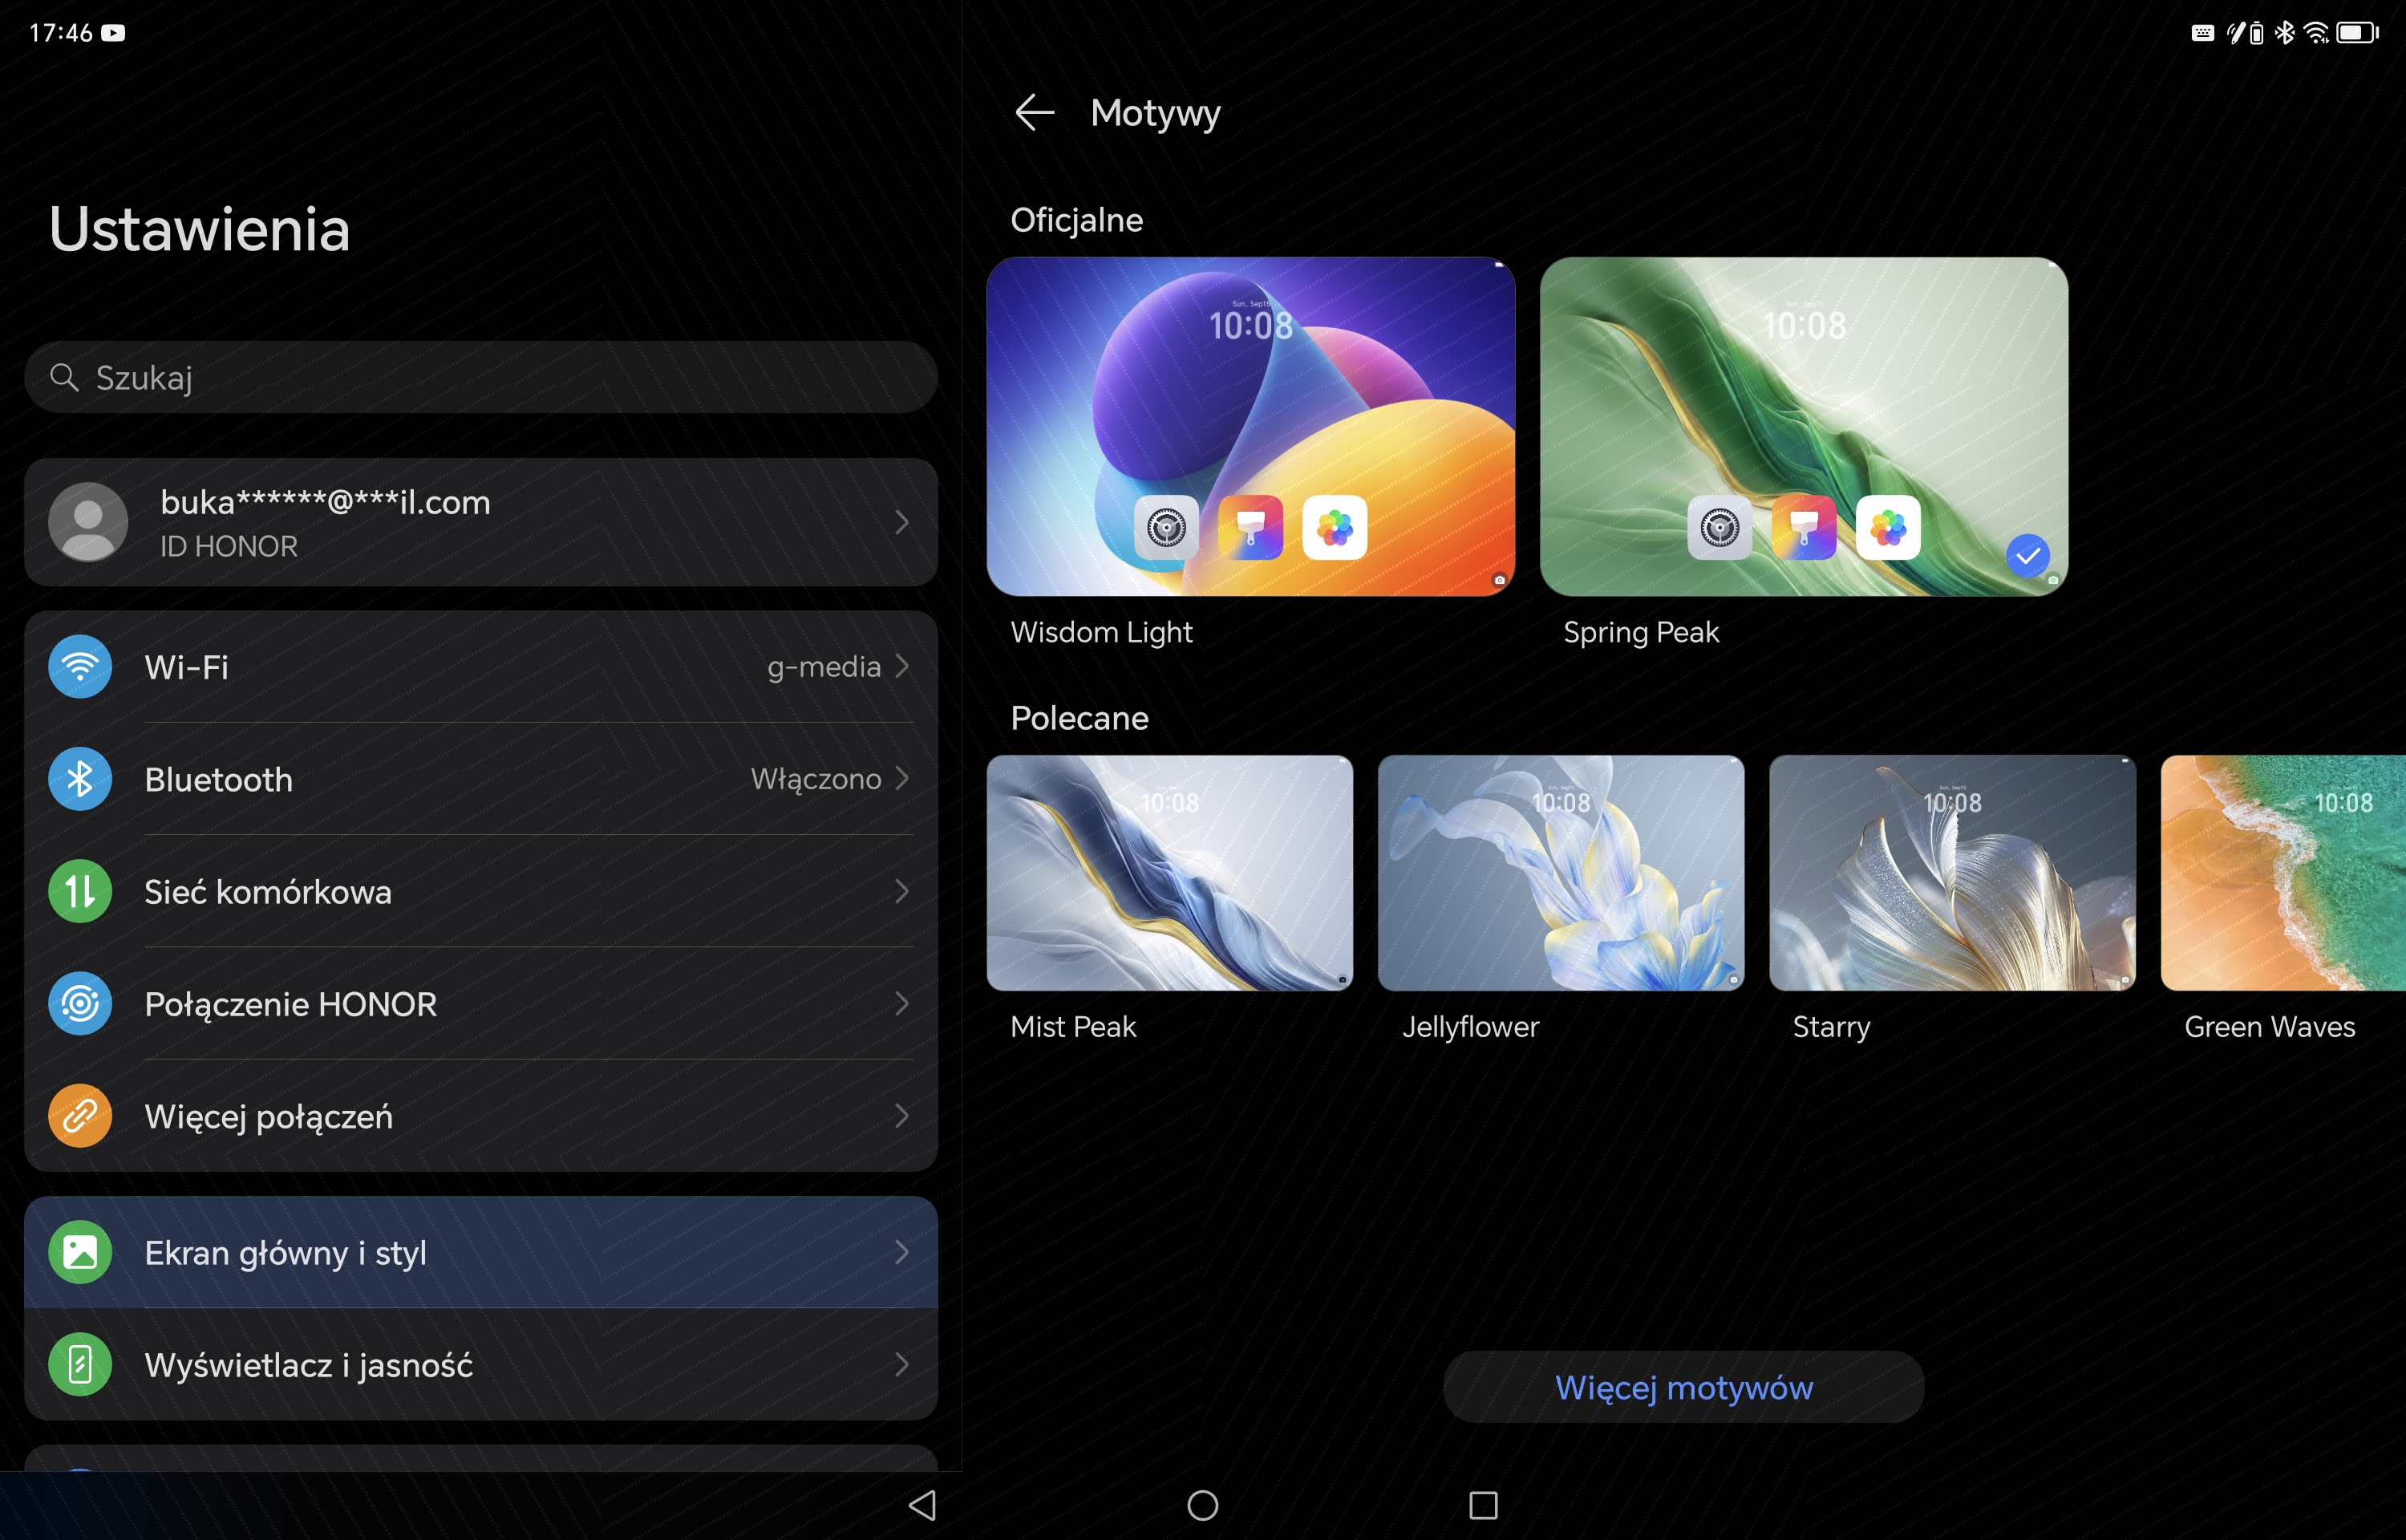Select the Wisdom Light theme thumbnail

tap(1250, 427)
